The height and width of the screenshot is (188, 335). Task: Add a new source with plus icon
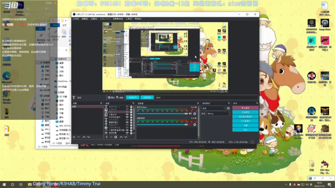tap(107, 137)
